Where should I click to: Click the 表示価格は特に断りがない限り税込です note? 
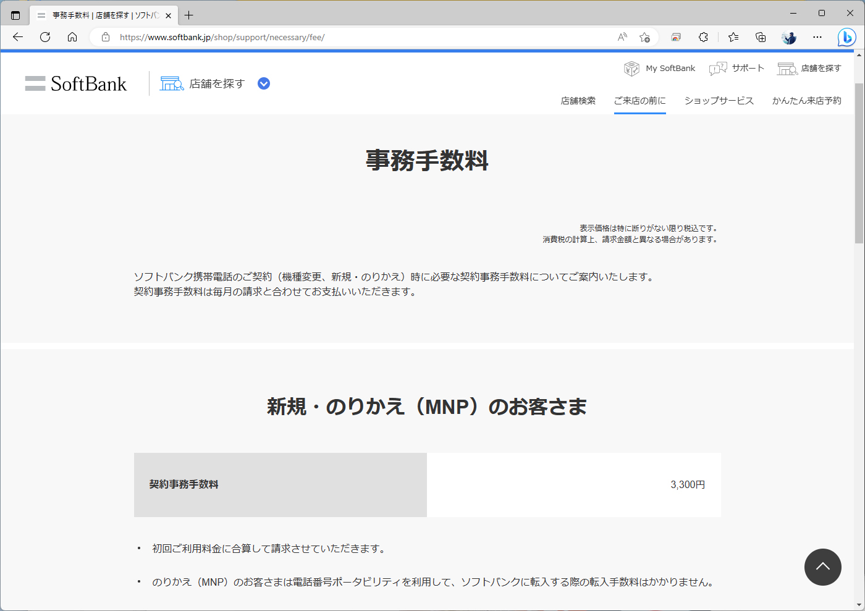click(649, 229)
